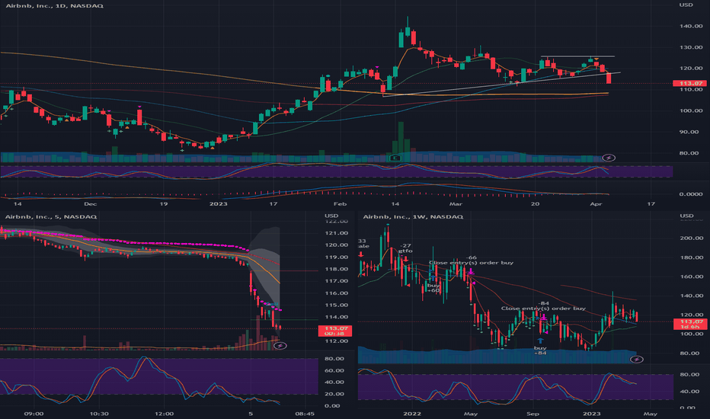Image resolution: width=710 pixels, height=419 pixels.
Task: Click the lightning realtime icon on daily chart
Action: coord(609,158)
